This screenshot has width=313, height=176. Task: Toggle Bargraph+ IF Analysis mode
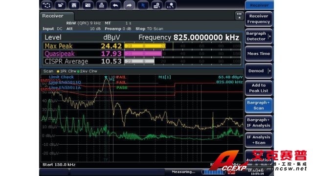[259, 123]
